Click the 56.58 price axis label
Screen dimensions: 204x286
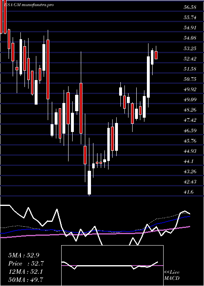coord(190,7)
